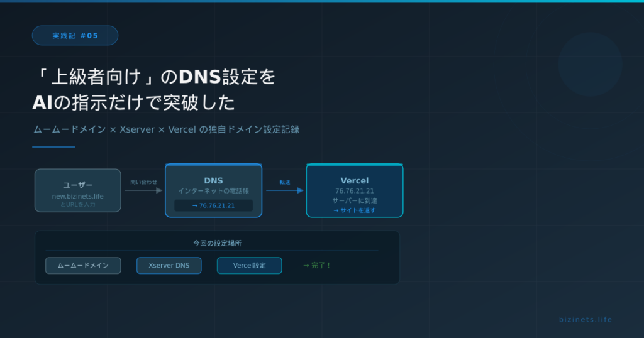Click the 転送 arrow
Viewport: 644px width, 338px height.
[x=284, y=190]
